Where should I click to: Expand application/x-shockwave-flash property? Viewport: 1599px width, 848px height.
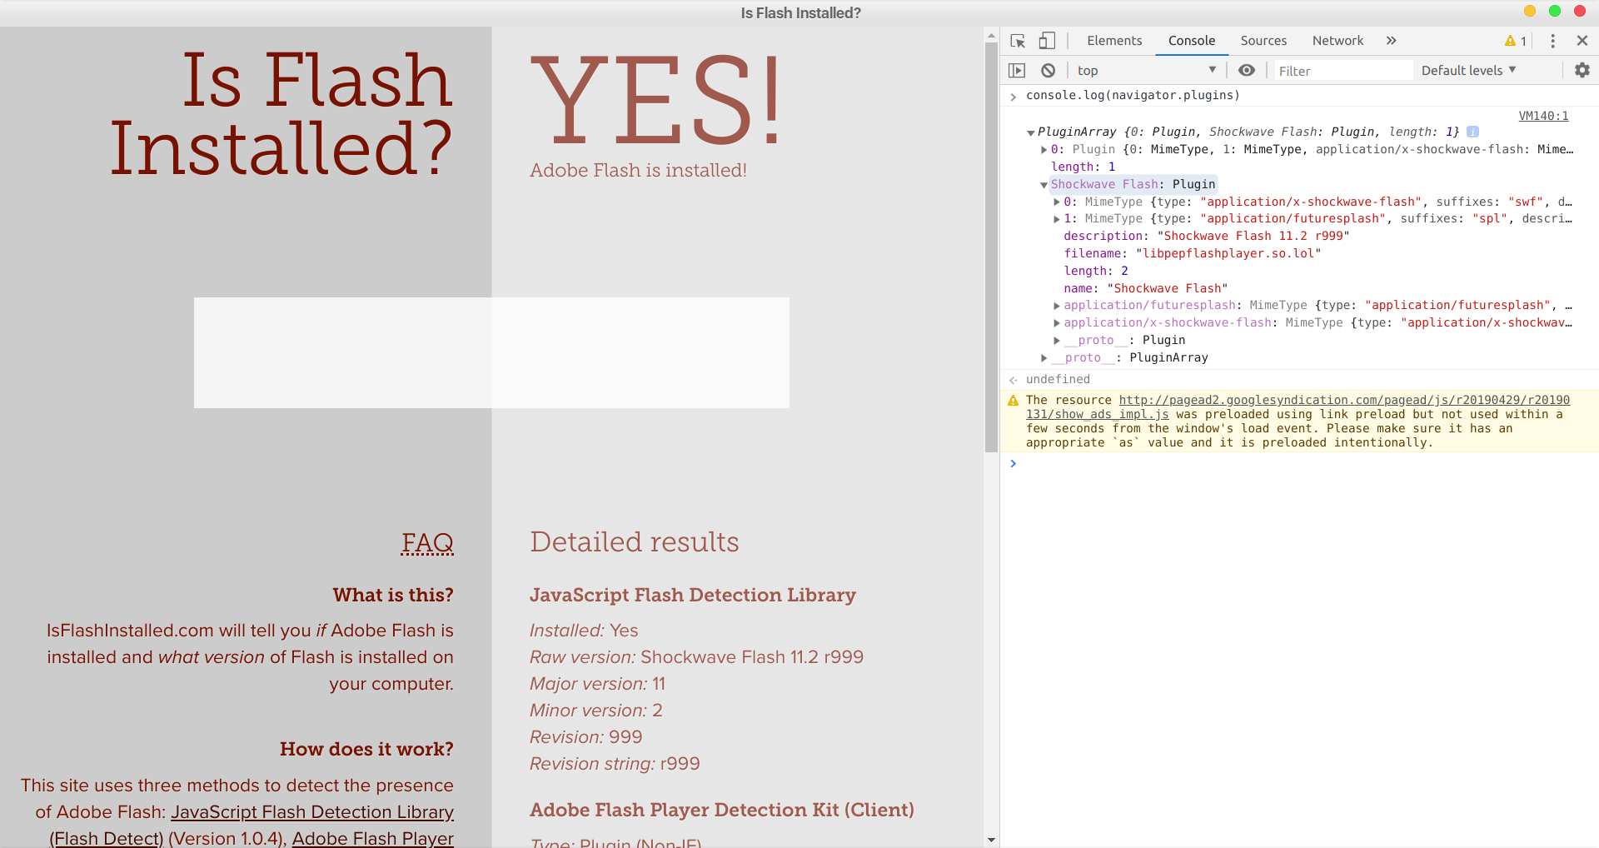(1057, 323)
